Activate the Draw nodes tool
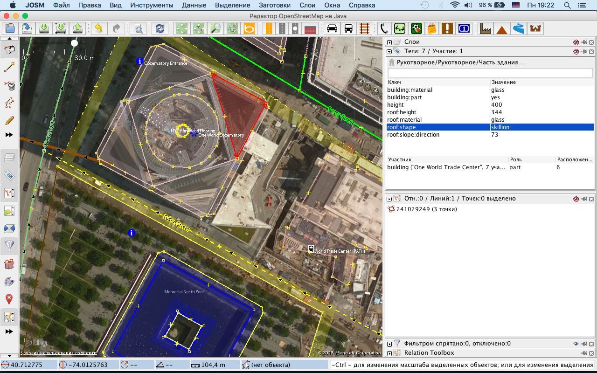Image resolution: width=597 pixels, height=373 pixels. [9, 68]
